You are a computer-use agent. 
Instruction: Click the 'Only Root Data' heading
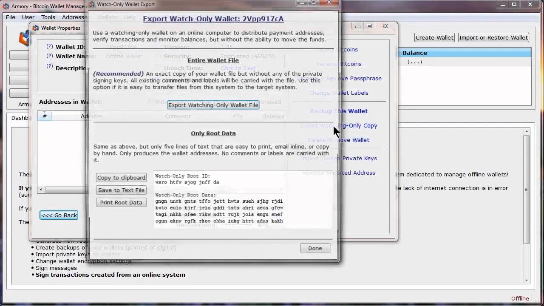(x=213, y=133)
